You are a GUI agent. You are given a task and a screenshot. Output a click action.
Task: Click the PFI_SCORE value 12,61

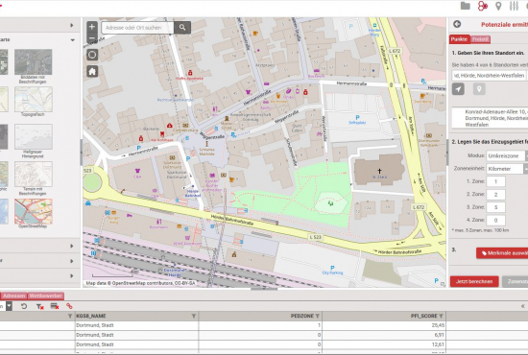[x=438, y=344]
